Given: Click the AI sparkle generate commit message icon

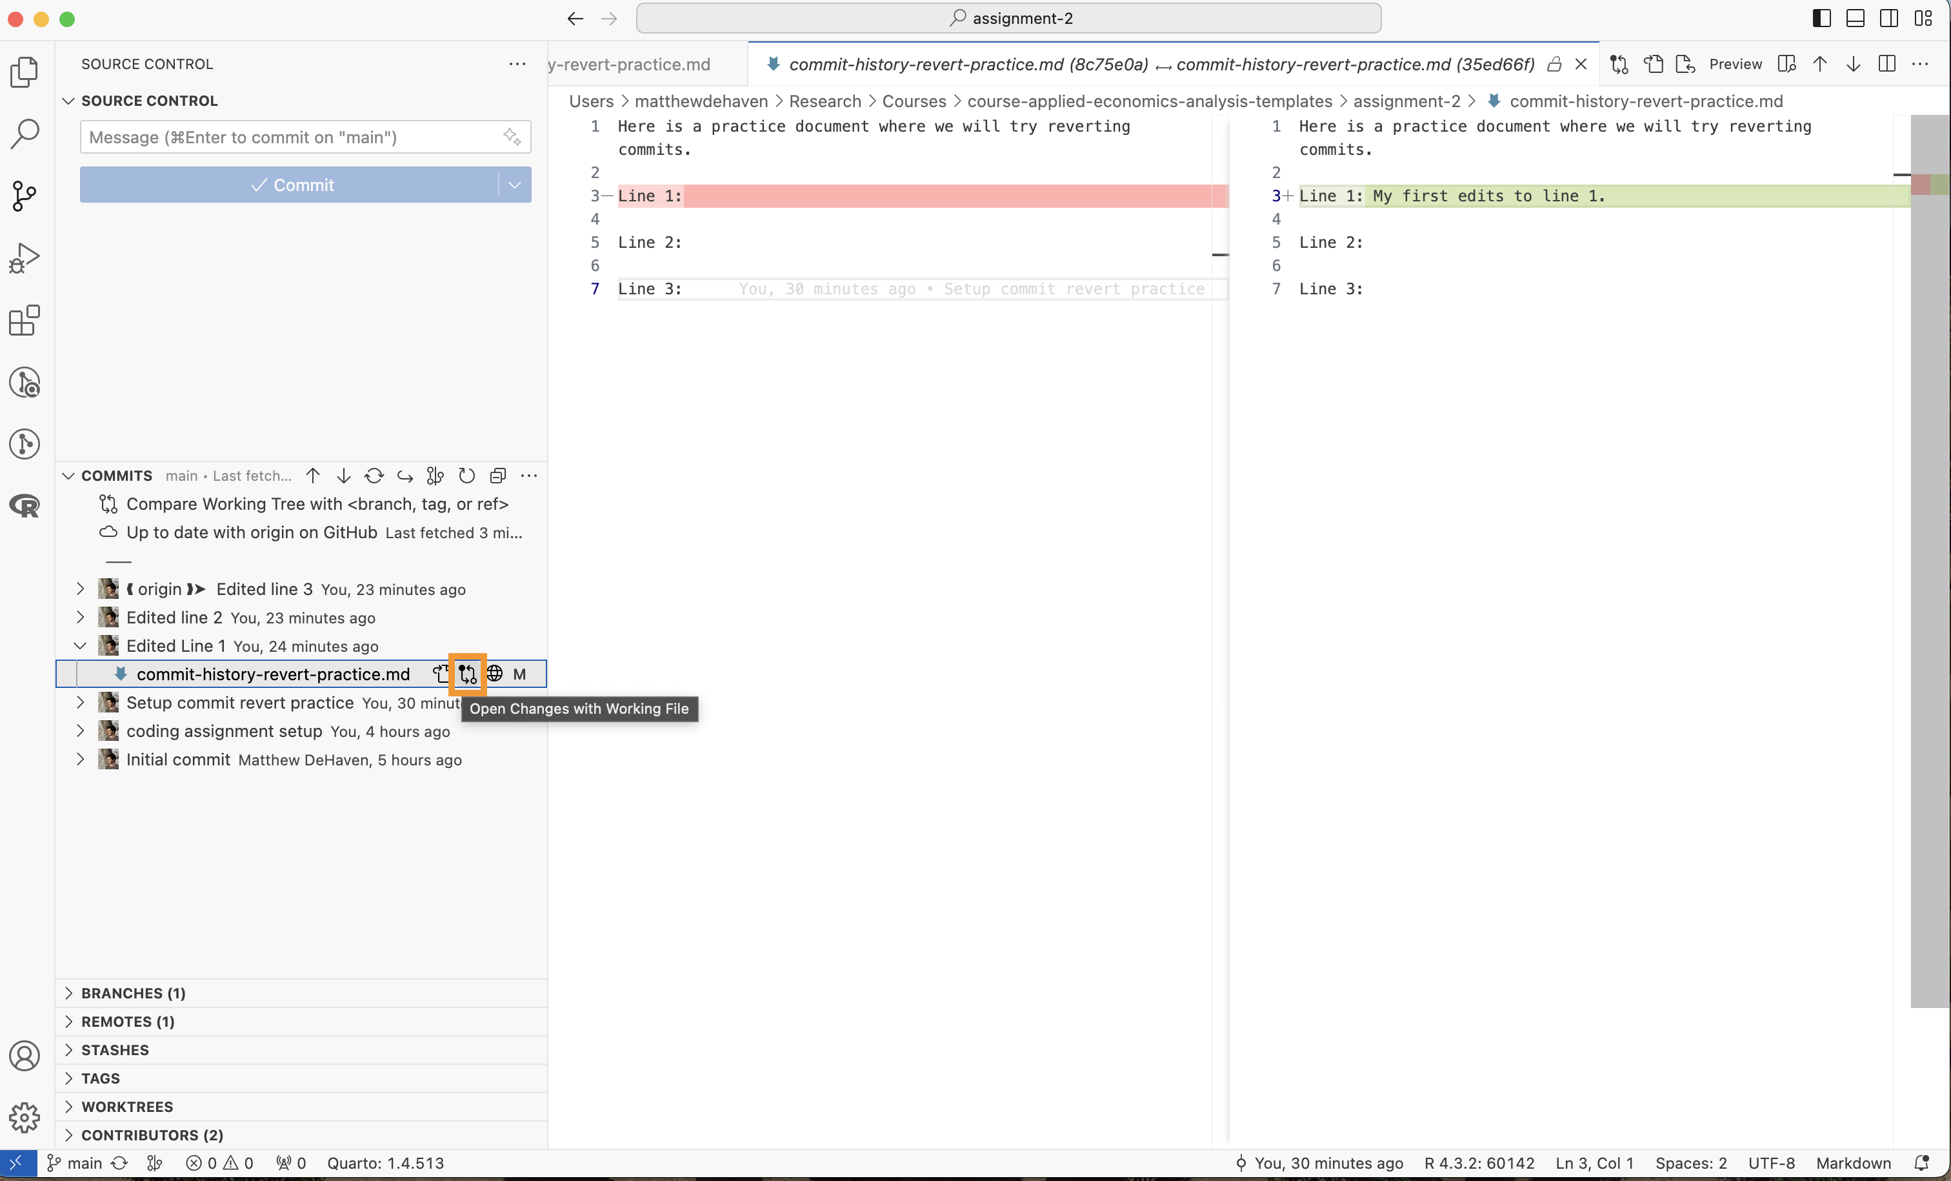Looking at the screenshot, I should [x=512, y=137].
